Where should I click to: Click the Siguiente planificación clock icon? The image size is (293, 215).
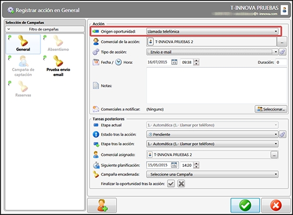point(96,165)
